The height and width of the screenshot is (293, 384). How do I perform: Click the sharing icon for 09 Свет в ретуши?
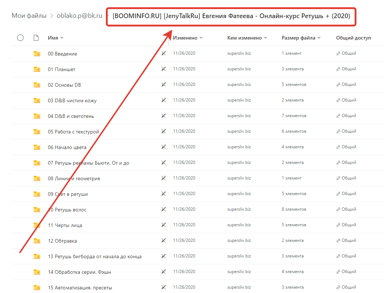[338, 194]
